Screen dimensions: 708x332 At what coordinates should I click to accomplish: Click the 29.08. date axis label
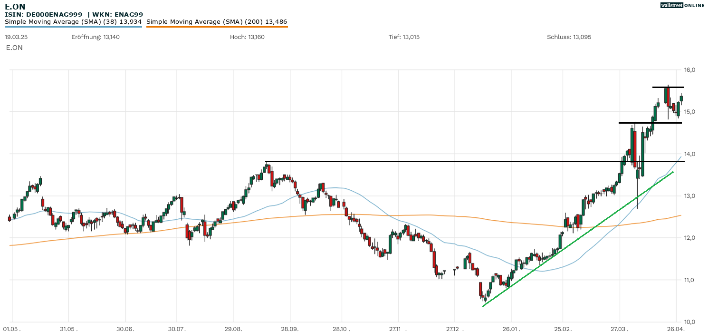(233, 329)
